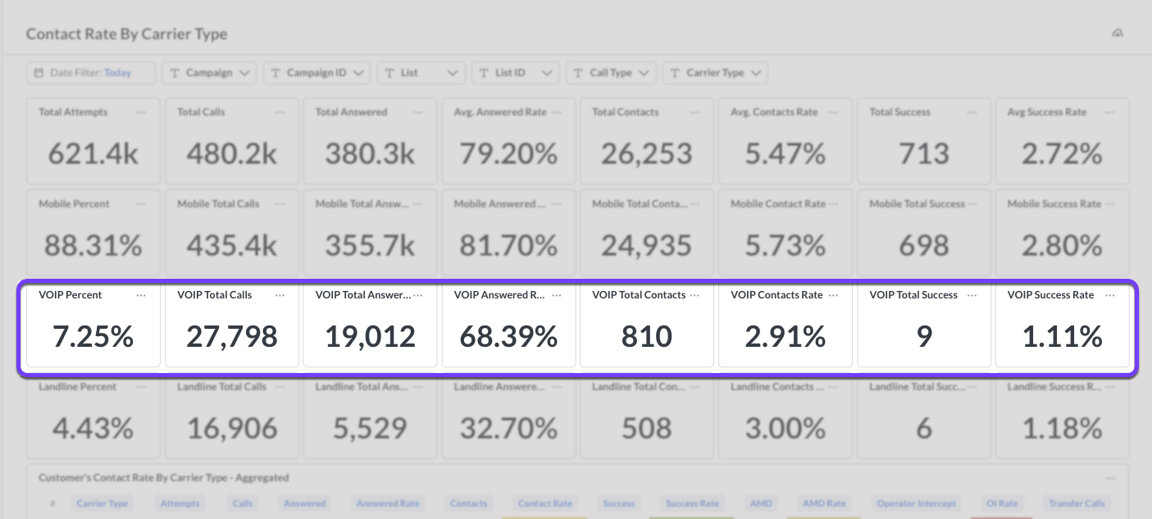Screen dimensions: 1152x519
Task: Sort table by Carrier Type column header
Action: [x=102, y=503]
